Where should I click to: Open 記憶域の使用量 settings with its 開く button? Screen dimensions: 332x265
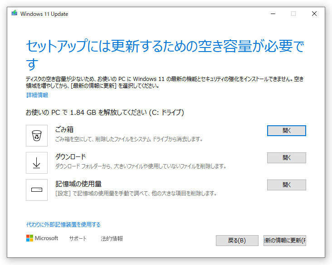[x=287, y=185]
